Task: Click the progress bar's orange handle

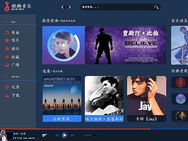Action: click(x=149, y=129)
